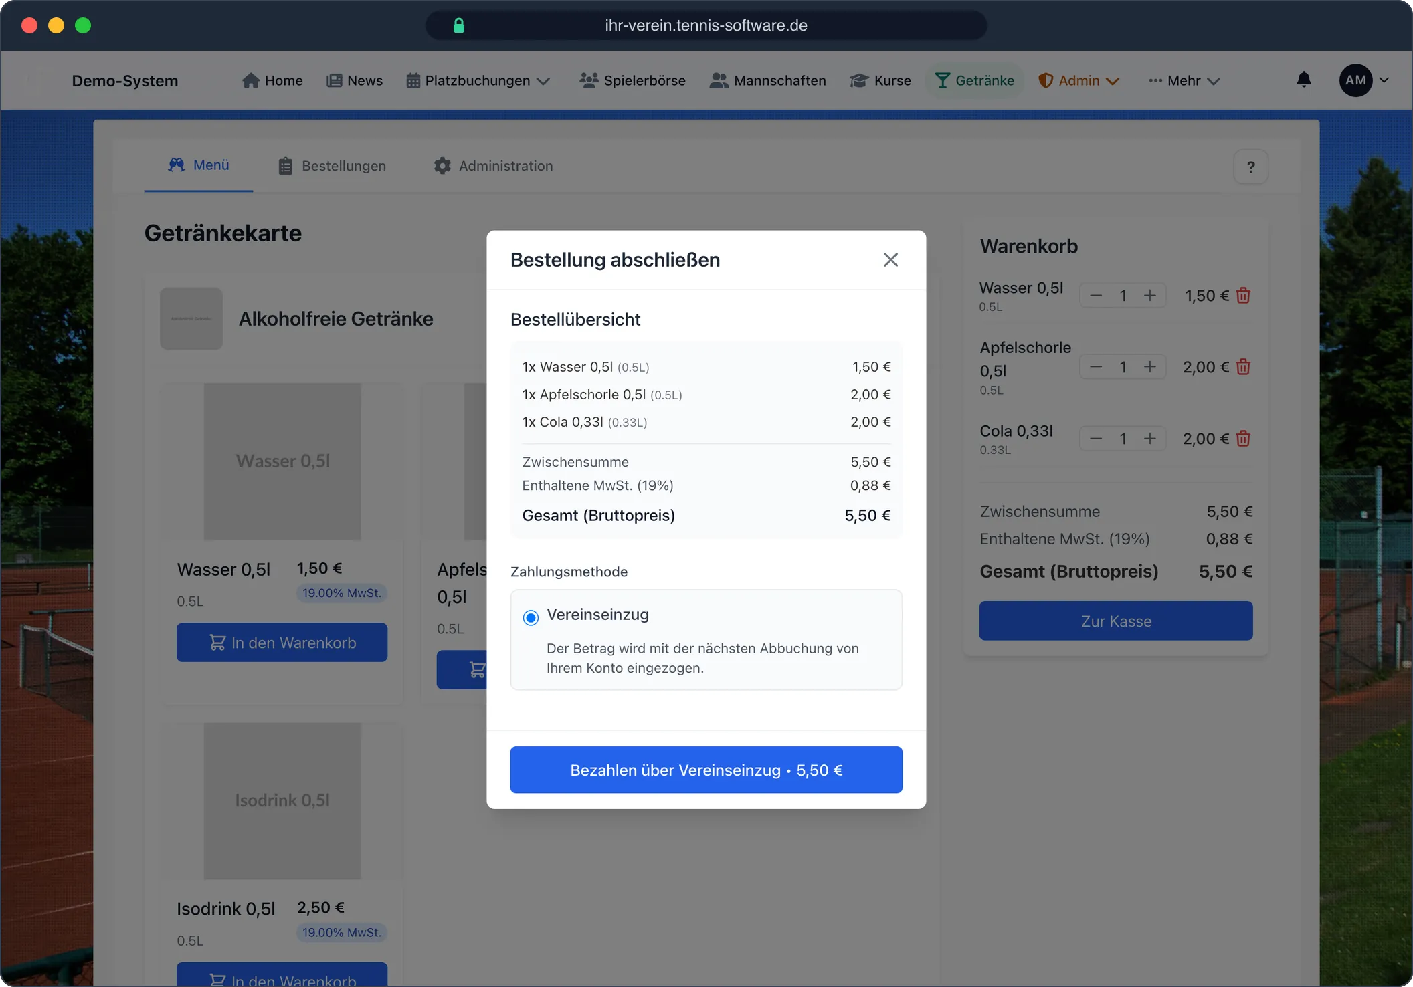Screen dimensions: 1413x987
Task: Open the help question mark button
Action: (x=1250, y=167)
